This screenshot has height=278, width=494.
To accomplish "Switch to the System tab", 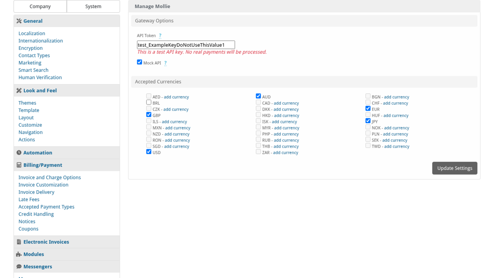I will 93,6.
